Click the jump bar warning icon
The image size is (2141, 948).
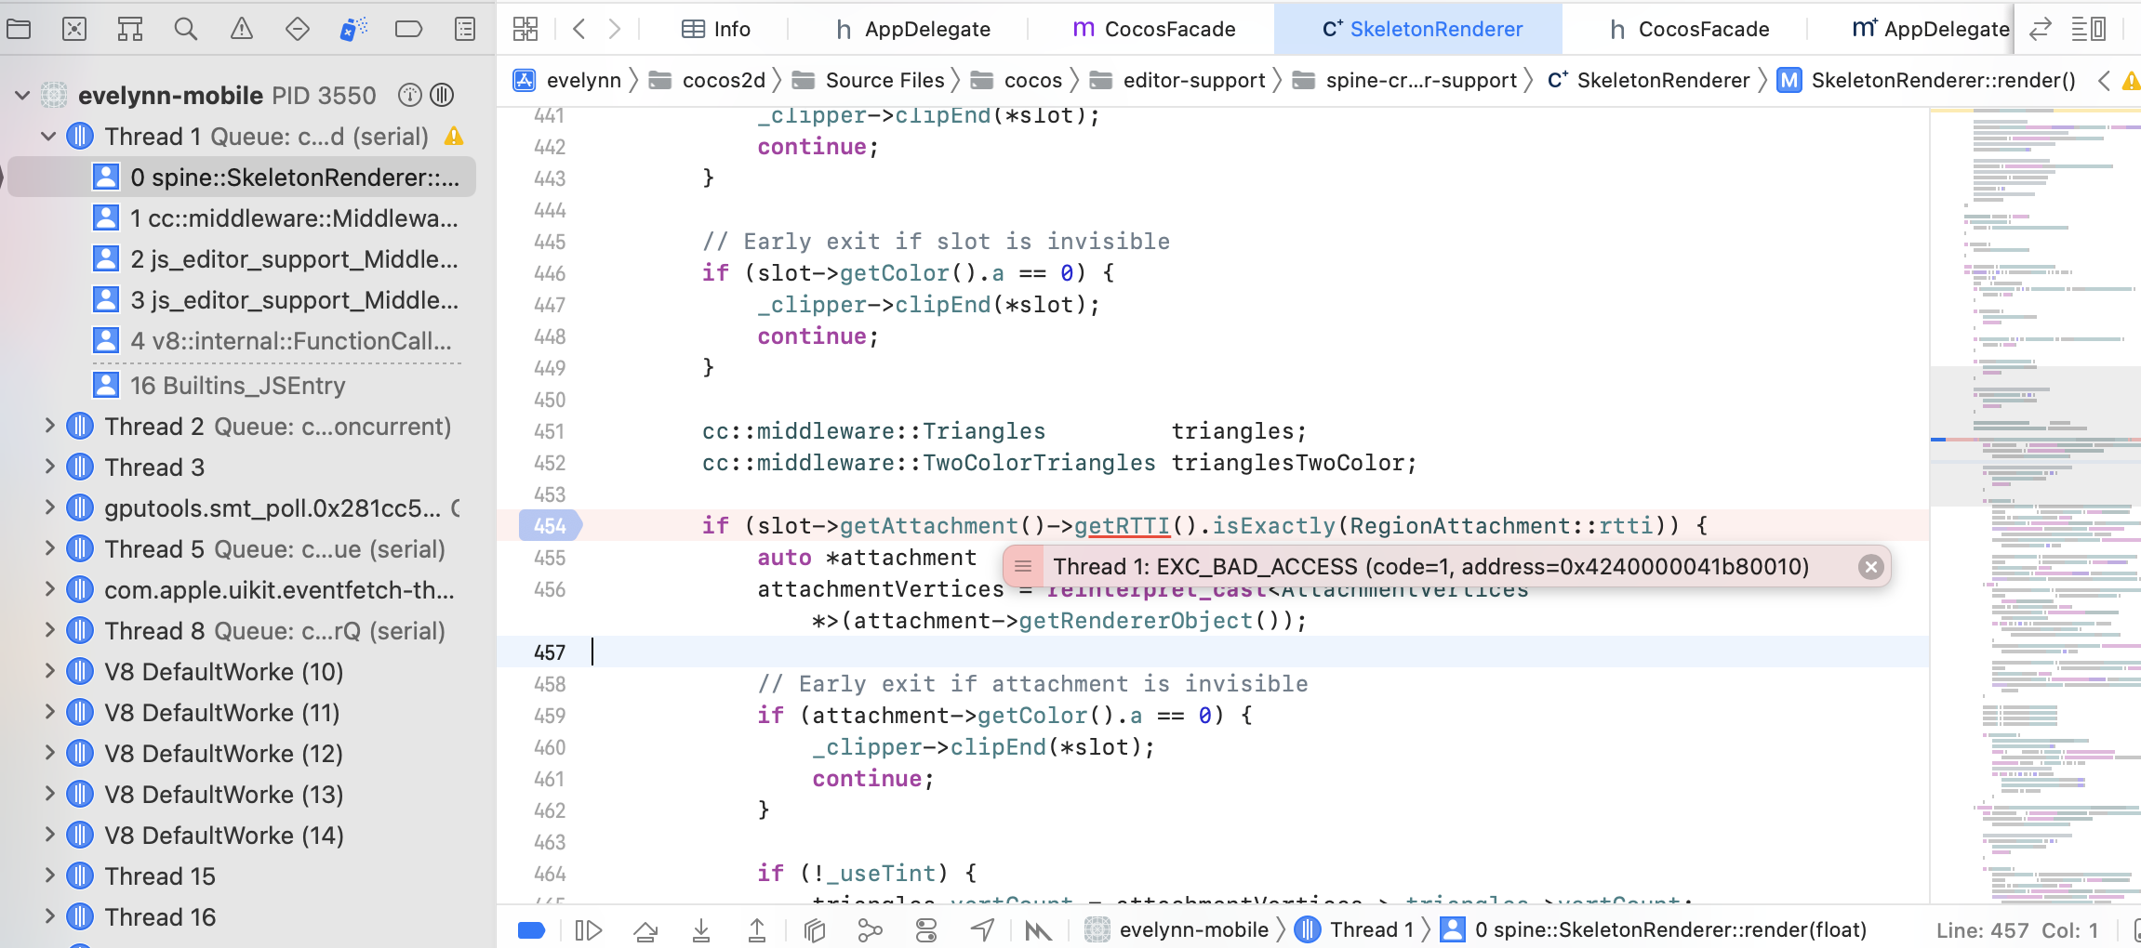point(2132,81)
